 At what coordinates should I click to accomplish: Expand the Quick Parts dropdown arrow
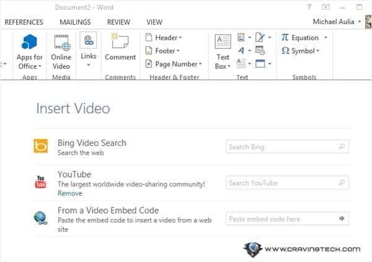(249, 37)
